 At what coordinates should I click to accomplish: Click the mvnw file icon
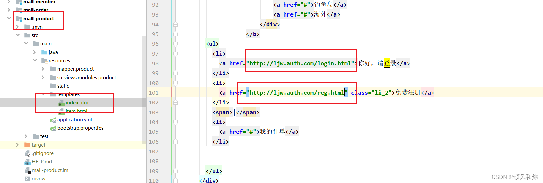pos(27,179)
